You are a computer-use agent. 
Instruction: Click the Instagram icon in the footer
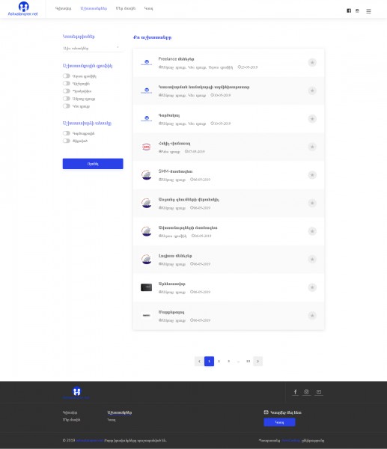(306, 391)
